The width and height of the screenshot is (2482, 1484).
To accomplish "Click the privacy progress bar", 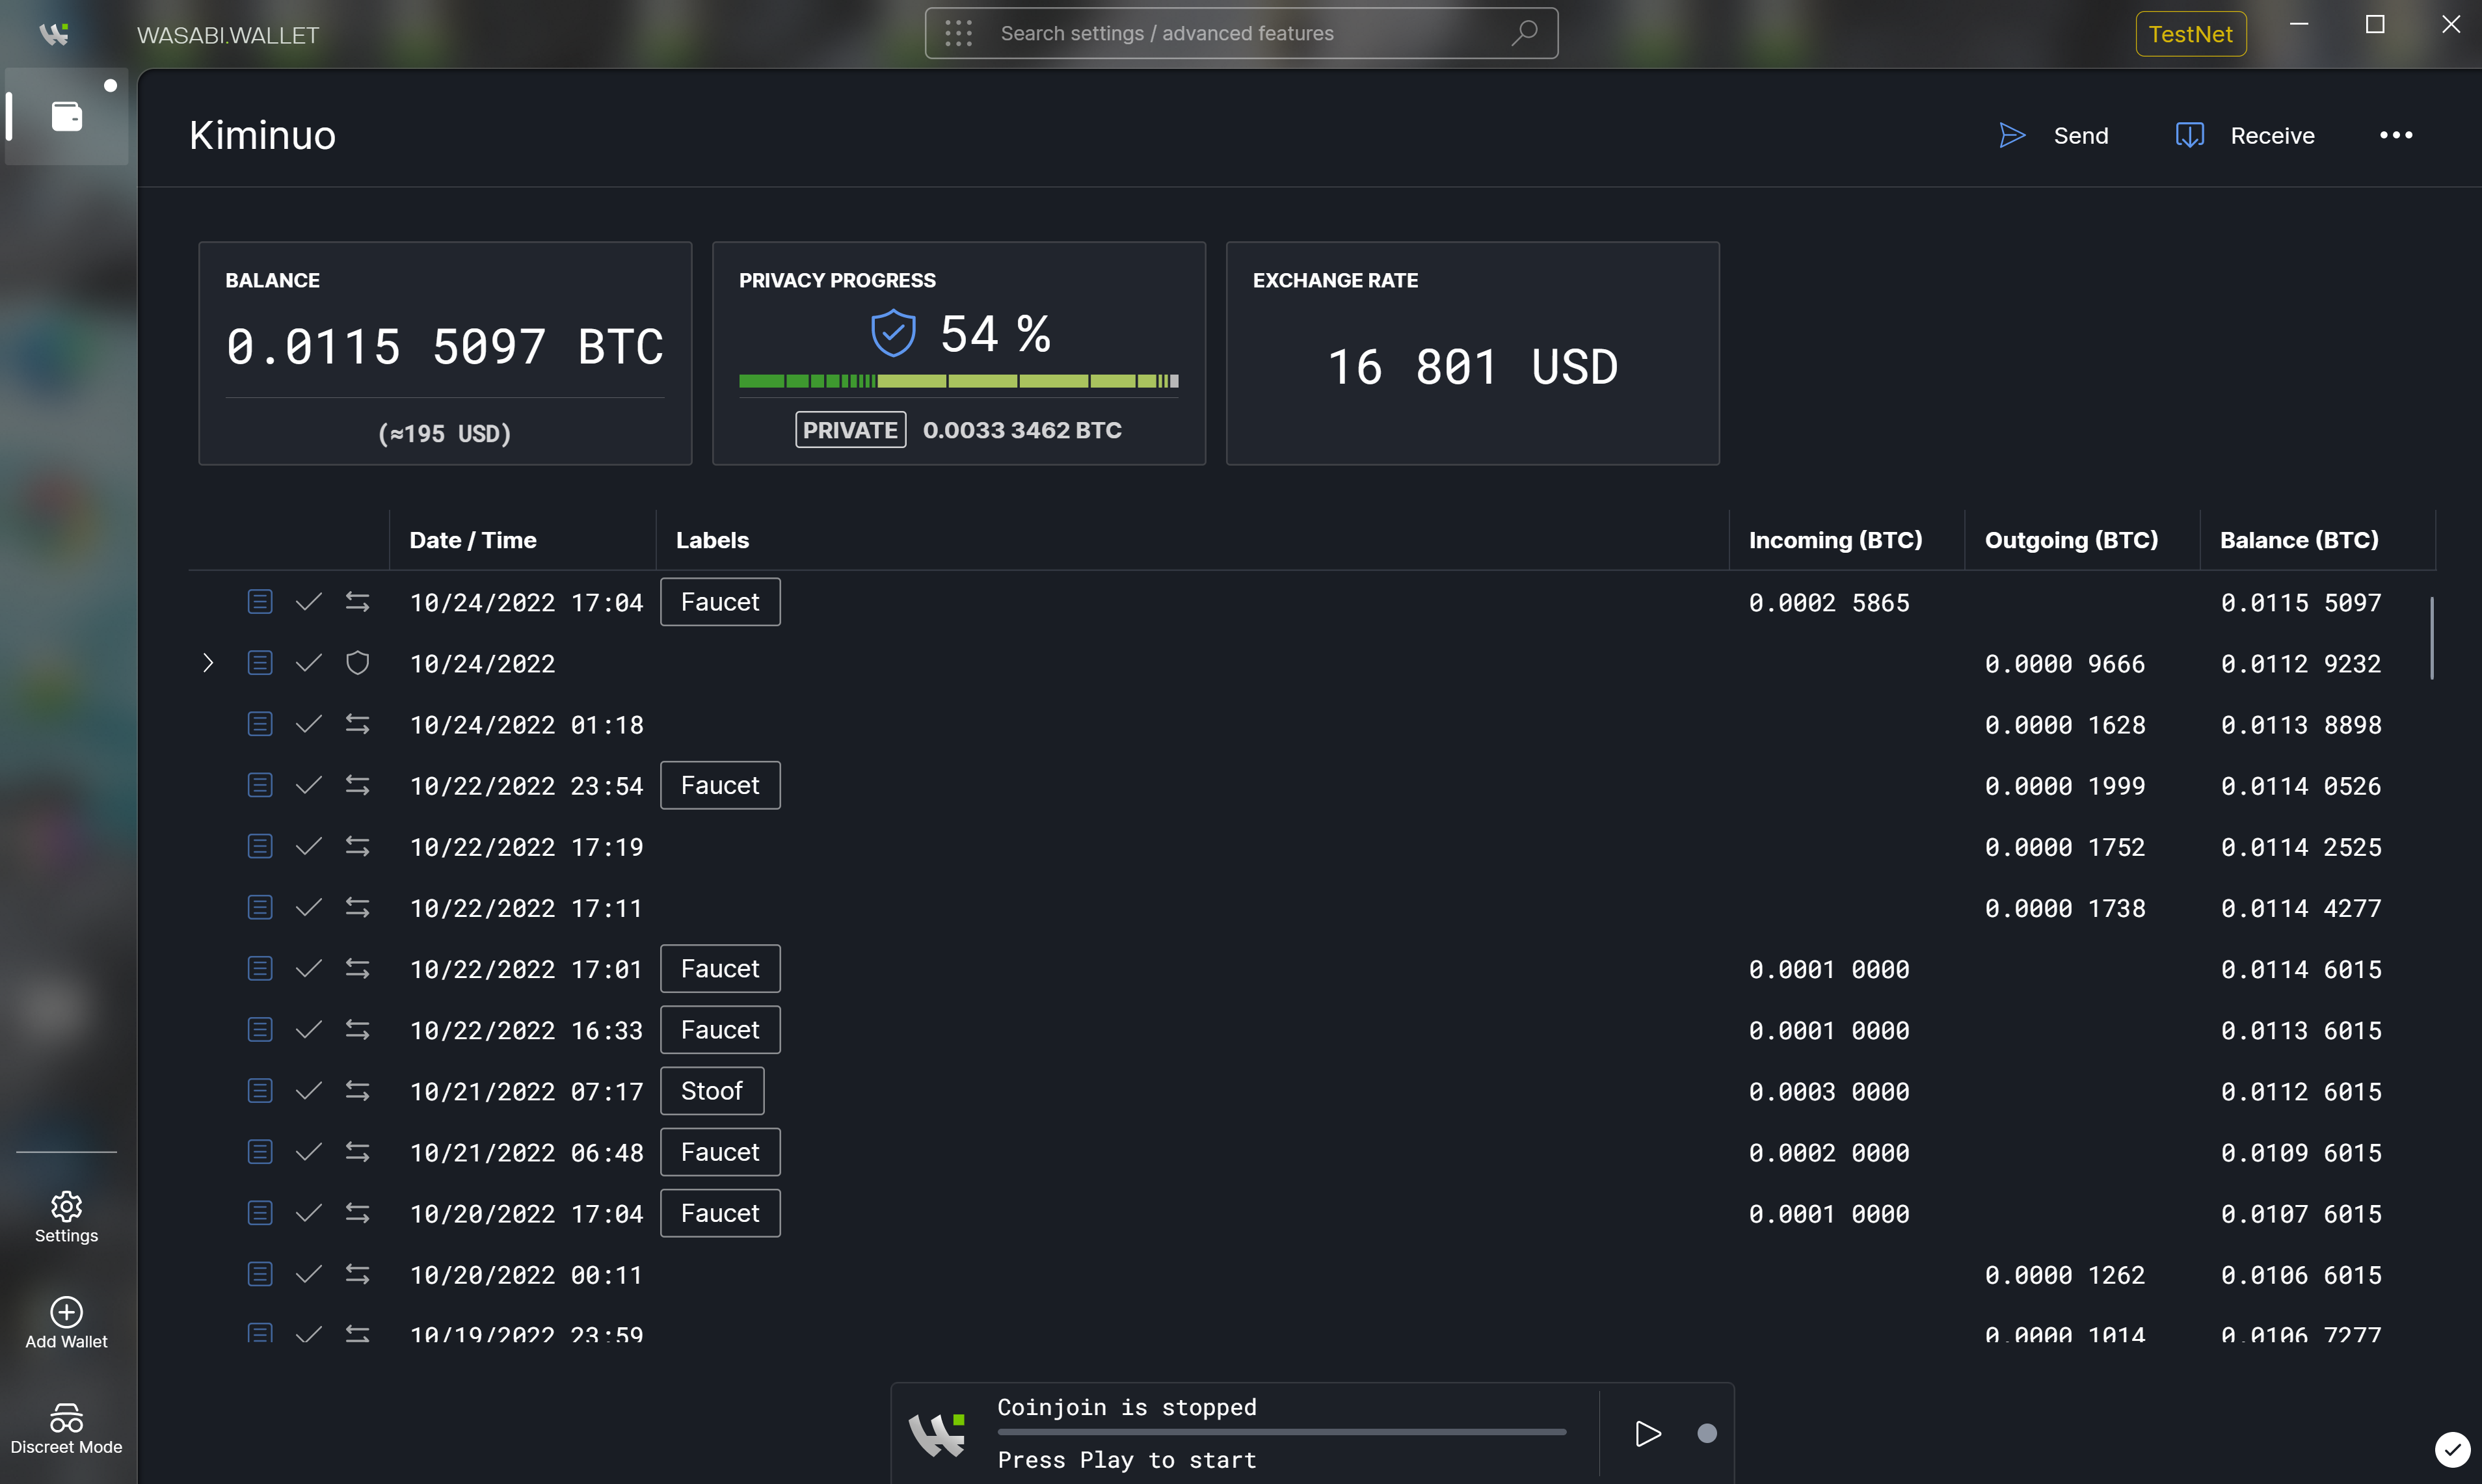I will point(958,381).
